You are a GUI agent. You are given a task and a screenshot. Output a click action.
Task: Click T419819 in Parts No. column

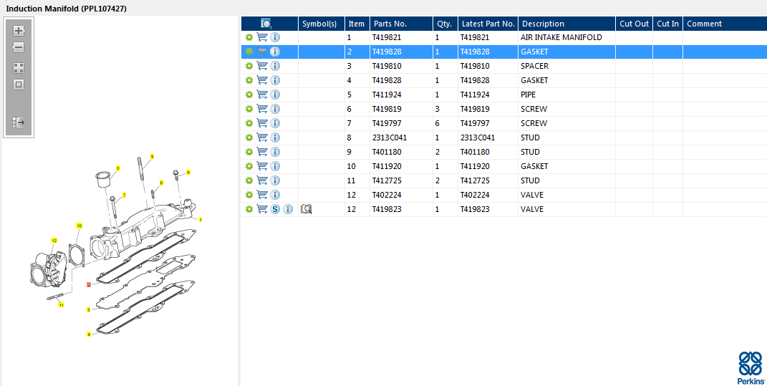click(387, 109)
